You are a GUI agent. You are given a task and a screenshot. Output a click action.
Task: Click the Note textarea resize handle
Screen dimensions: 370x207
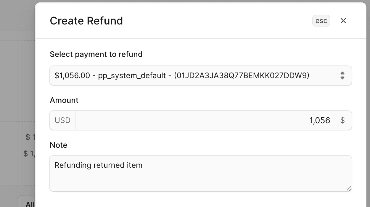pos(349,188)
